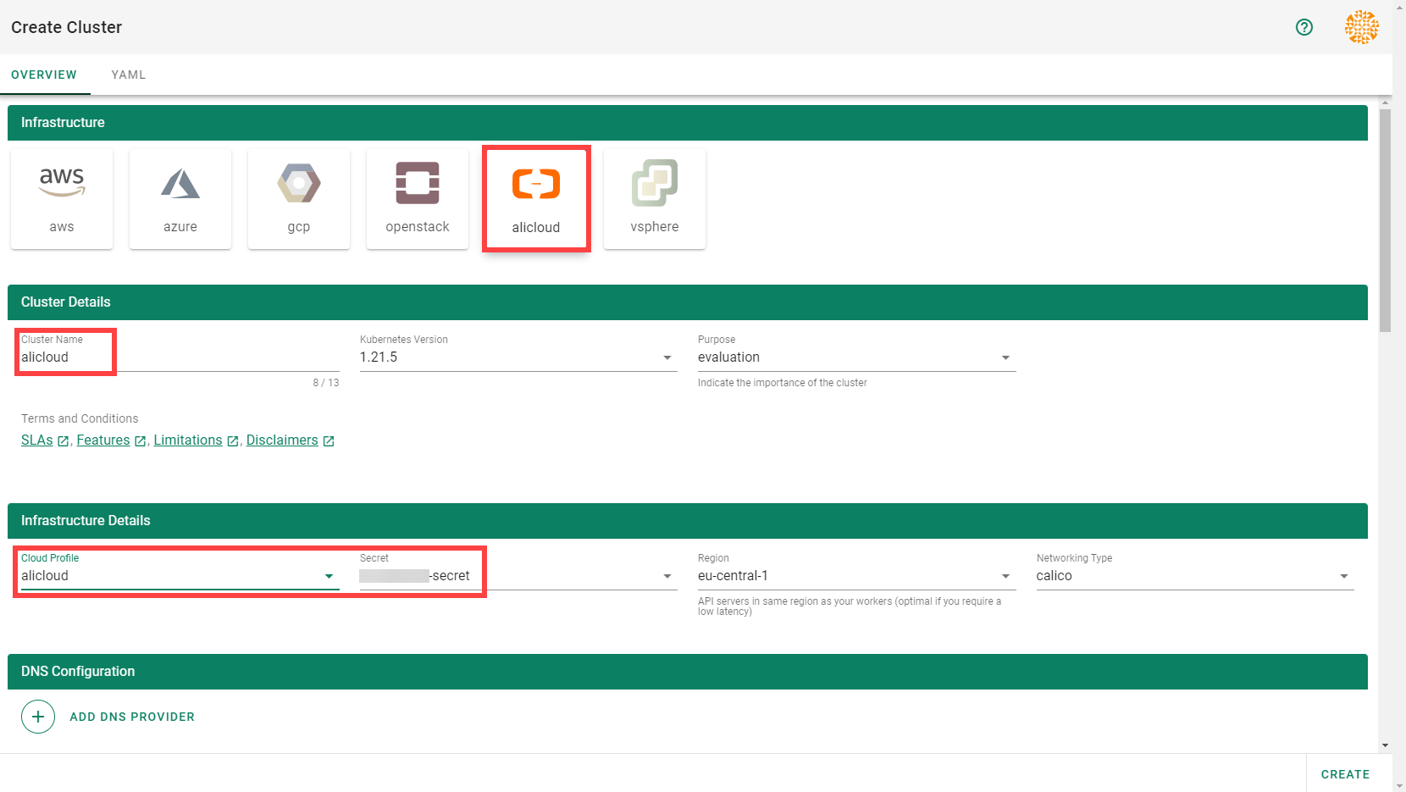Switch to the YAML tab
The width and height of the screenshot is (1406, 792).
pyautogui.click(x=129, y=75)
